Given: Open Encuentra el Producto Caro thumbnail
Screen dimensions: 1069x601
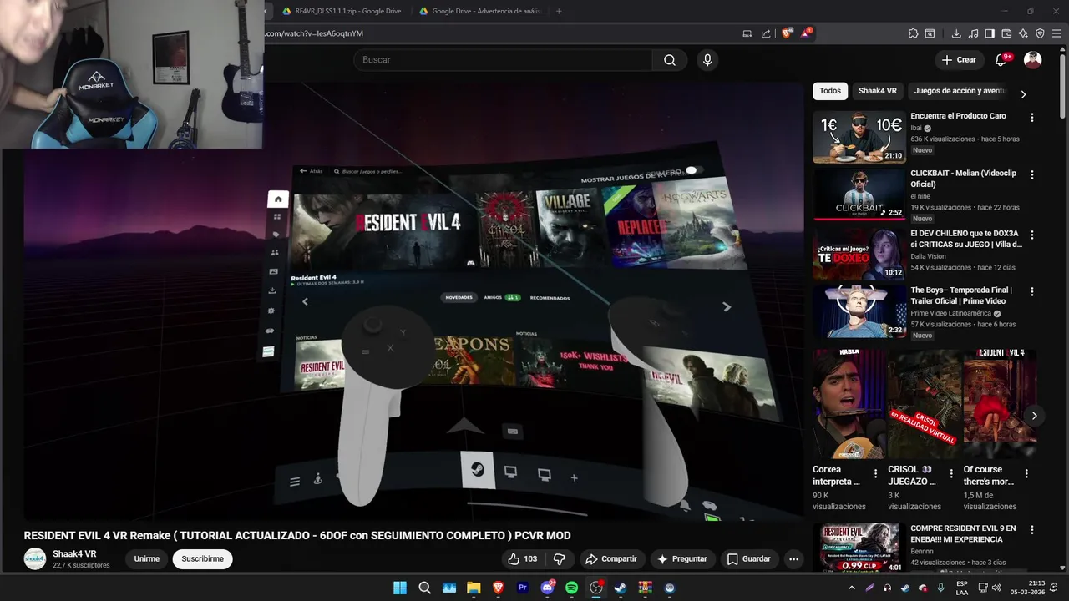Looking at the screenshot, I should 859,137.
